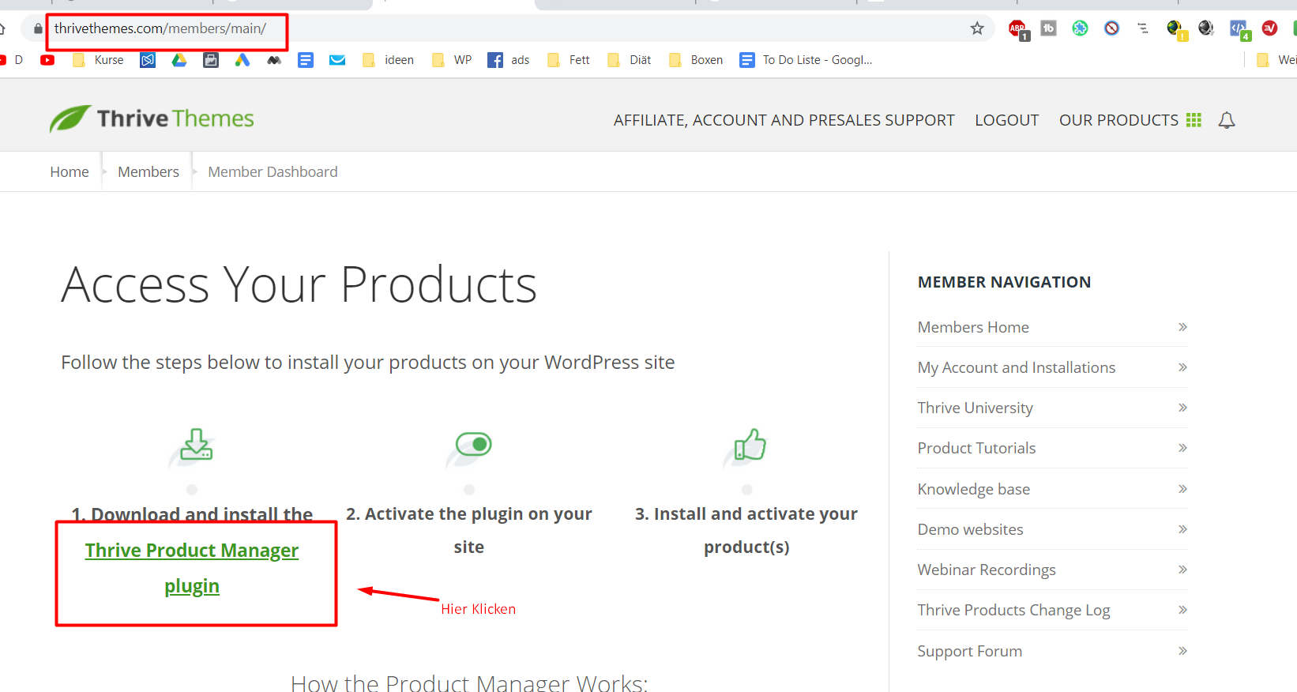Viewport: 1297px width, 692px height.
Task: Click the green puzzle-piece extension icon
Action: [x=1080, y=28]
